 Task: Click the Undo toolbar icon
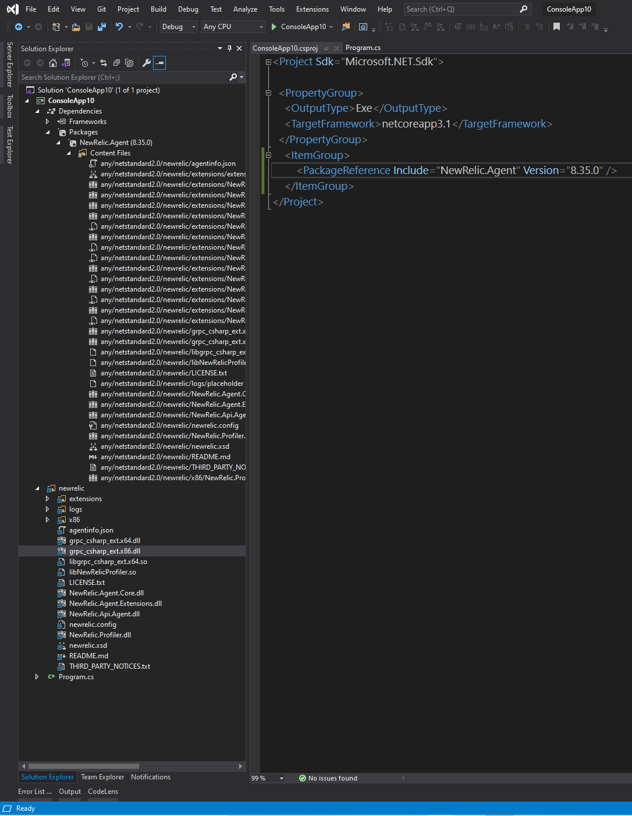coord(119,27)
